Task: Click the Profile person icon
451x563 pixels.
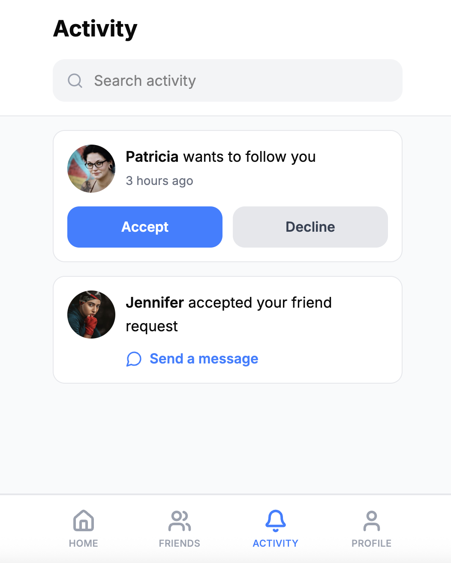Action: coord(372,521)
